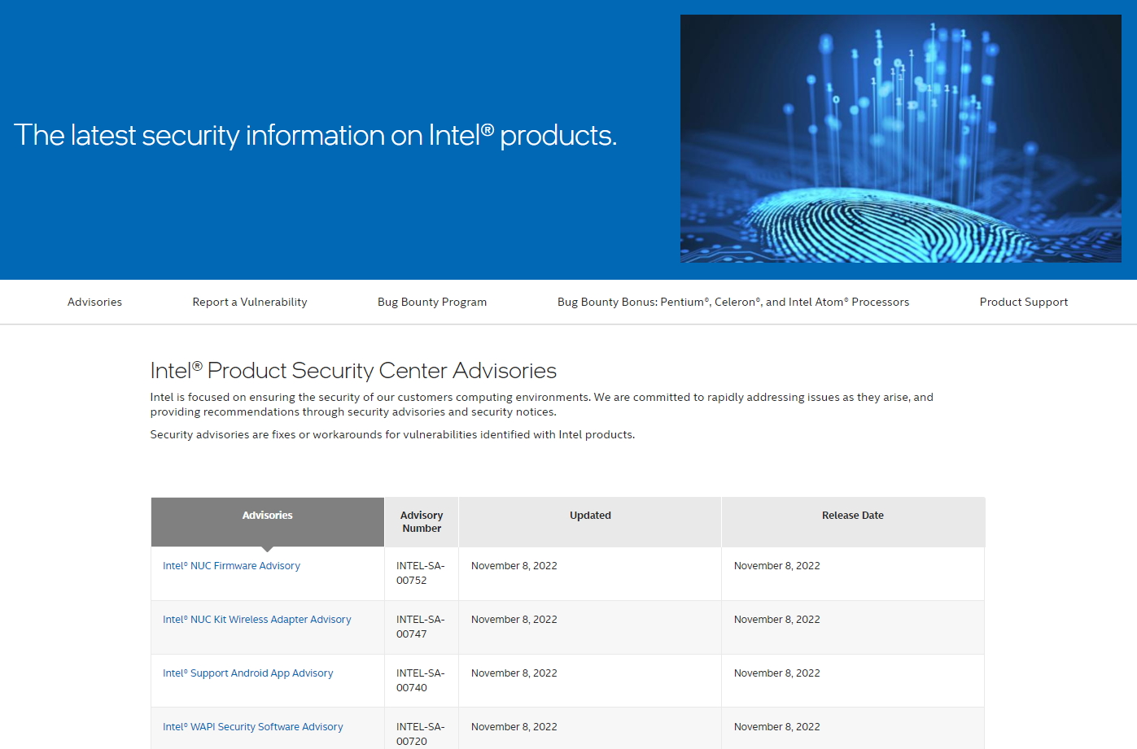Sort the table by Advisory Number
This screenshot has width=1137, height=749.
pyautogui.click(x=421, y=521)
